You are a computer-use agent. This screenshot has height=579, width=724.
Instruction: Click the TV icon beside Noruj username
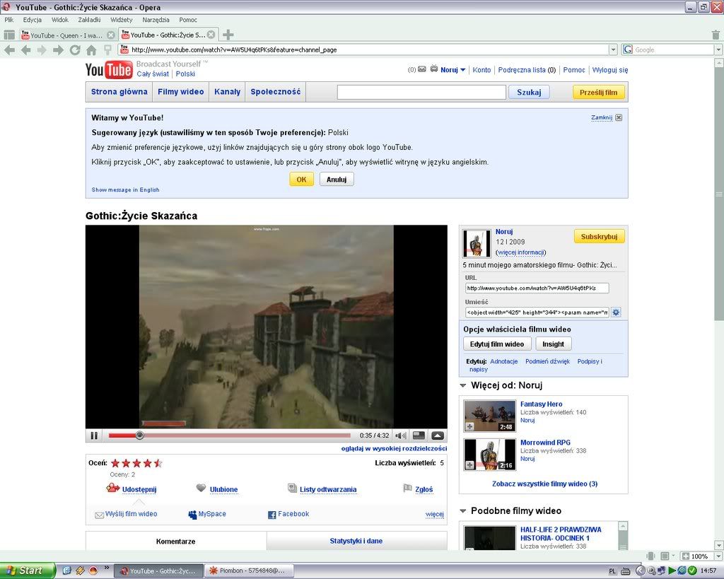[434, 69]
